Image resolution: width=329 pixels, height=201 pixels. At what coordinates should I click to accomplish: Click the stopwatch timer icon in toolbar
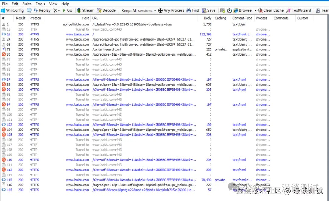click(229, 10)
